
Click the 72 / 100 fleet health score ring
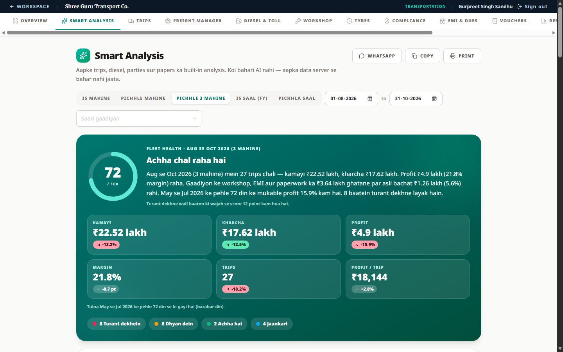(x=113, y=176)
